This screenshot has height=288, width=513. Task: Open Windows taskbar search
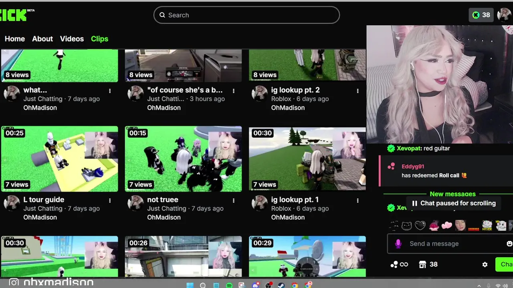[203, 285]
